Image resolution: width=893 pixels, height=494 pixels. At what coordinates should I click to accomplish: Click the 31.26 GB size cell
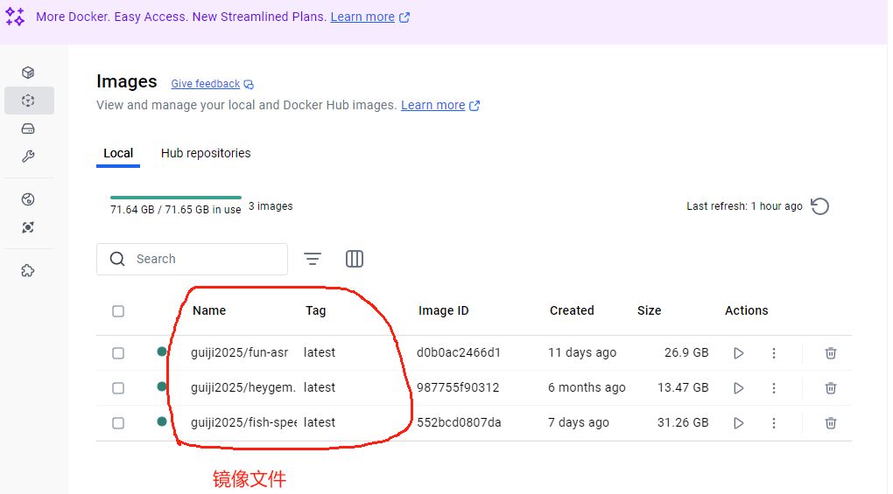[683, 422]
